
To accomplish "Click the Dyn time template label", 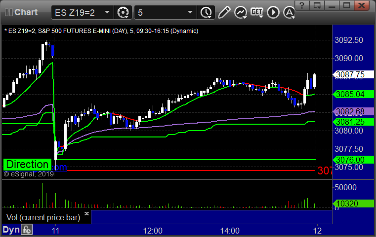I will (11, 230).
